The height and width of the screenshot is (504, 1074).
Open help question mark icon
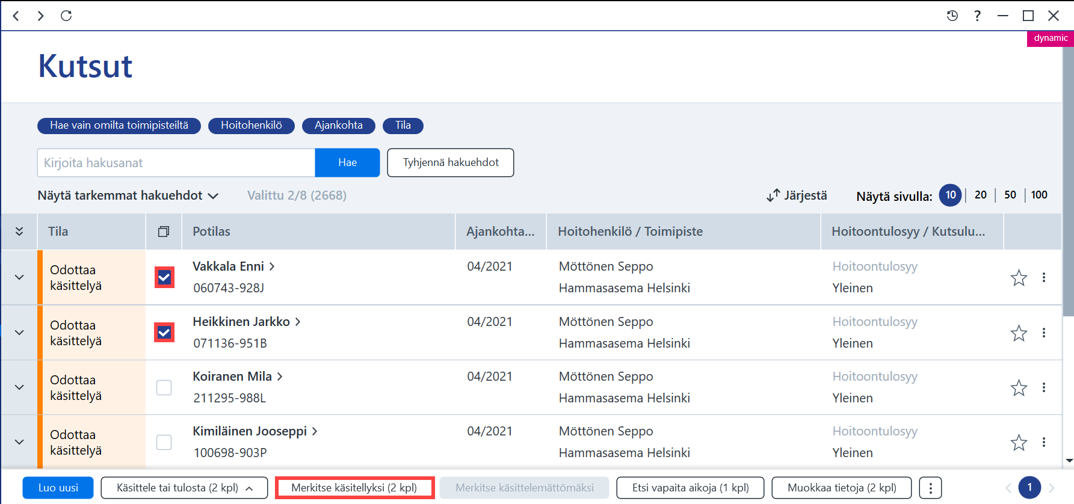click(978, 16)
